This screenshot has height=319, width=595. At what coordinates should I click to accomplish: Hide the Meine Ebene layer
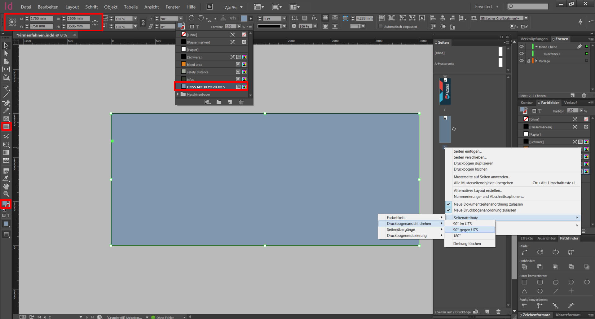coord(522,46)
